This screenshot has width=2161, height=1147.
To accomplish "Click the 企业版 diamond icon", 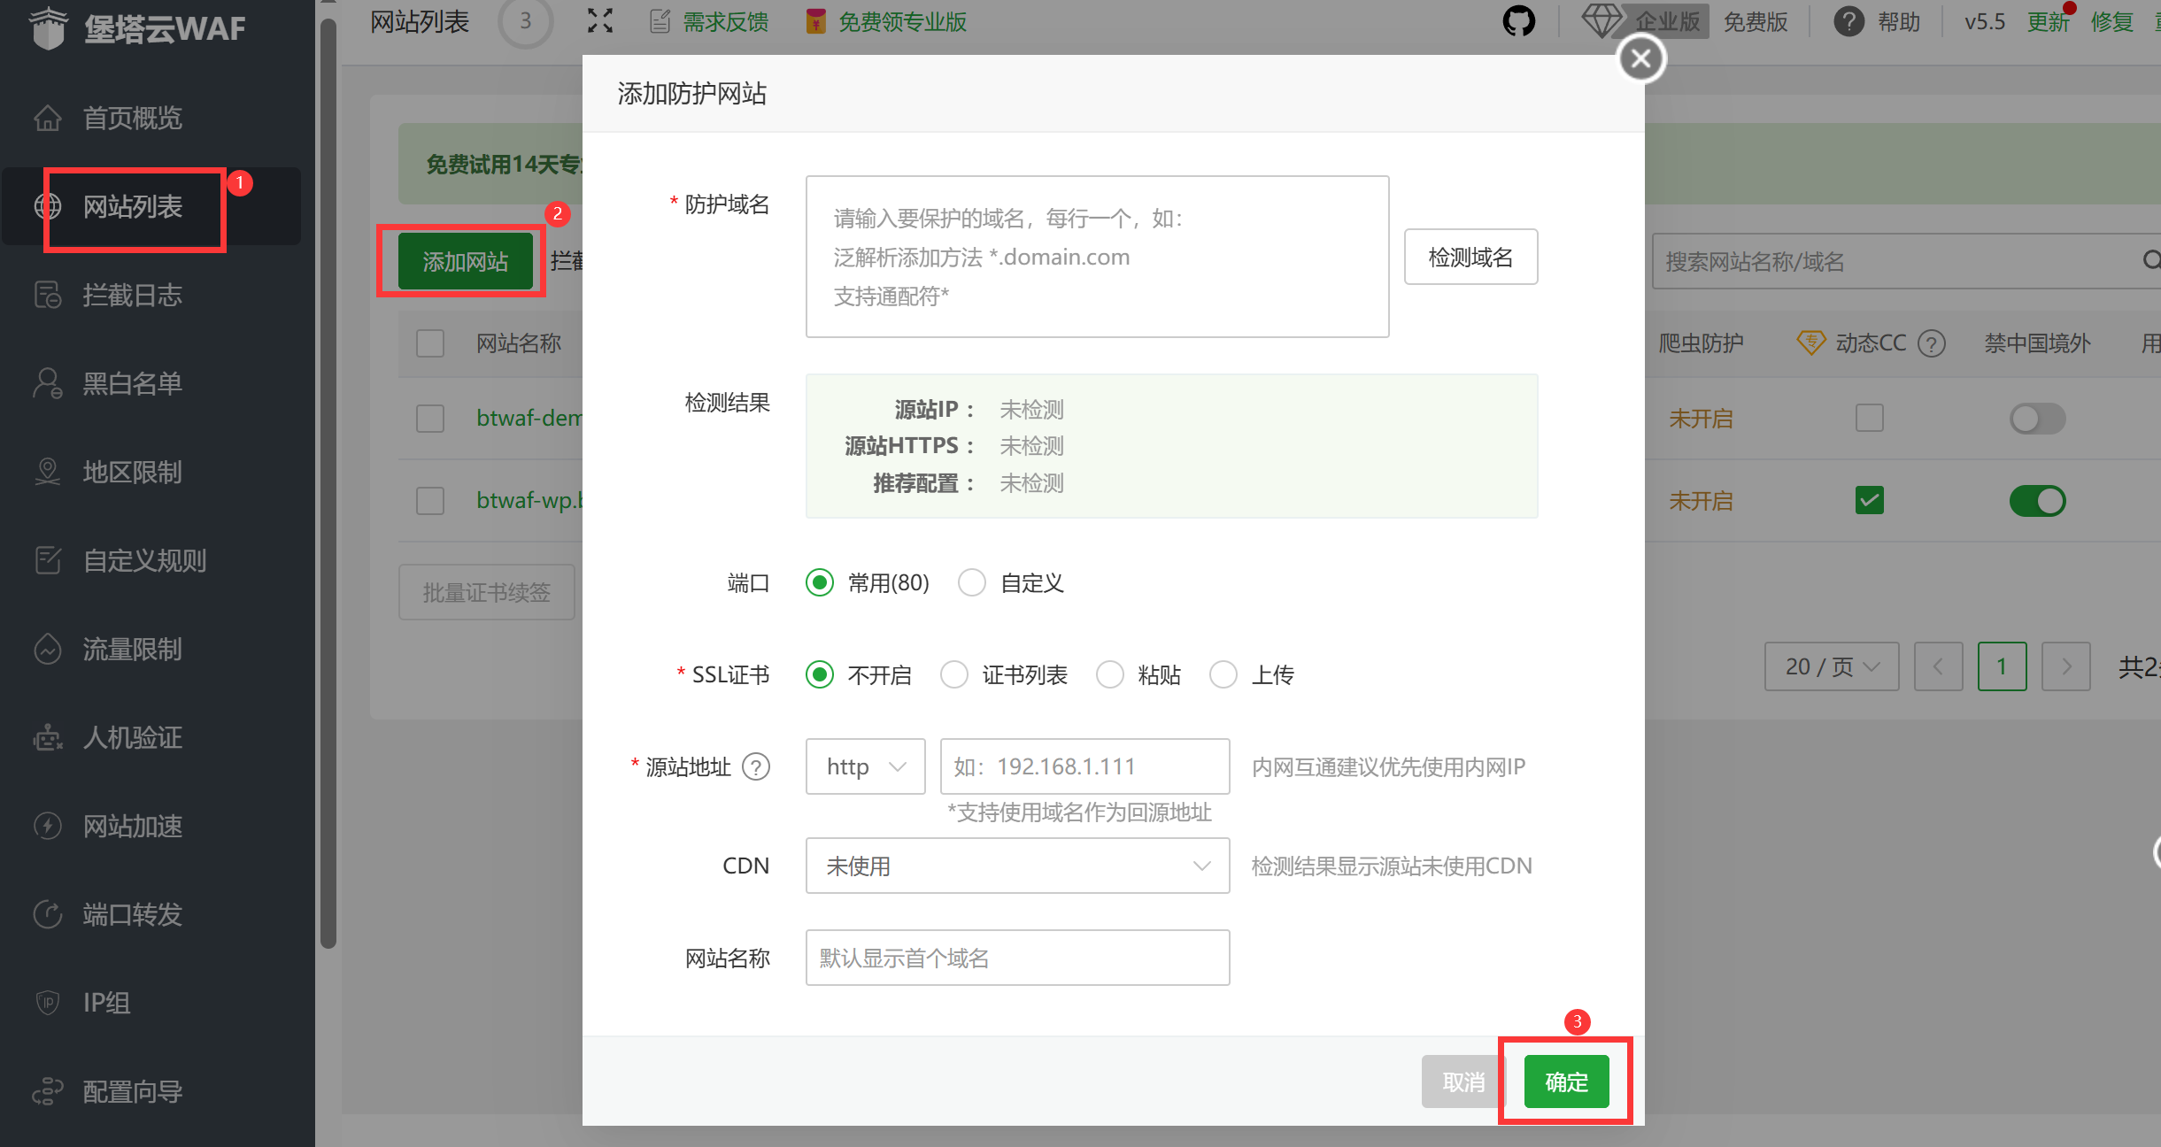I will (1601, 21).
